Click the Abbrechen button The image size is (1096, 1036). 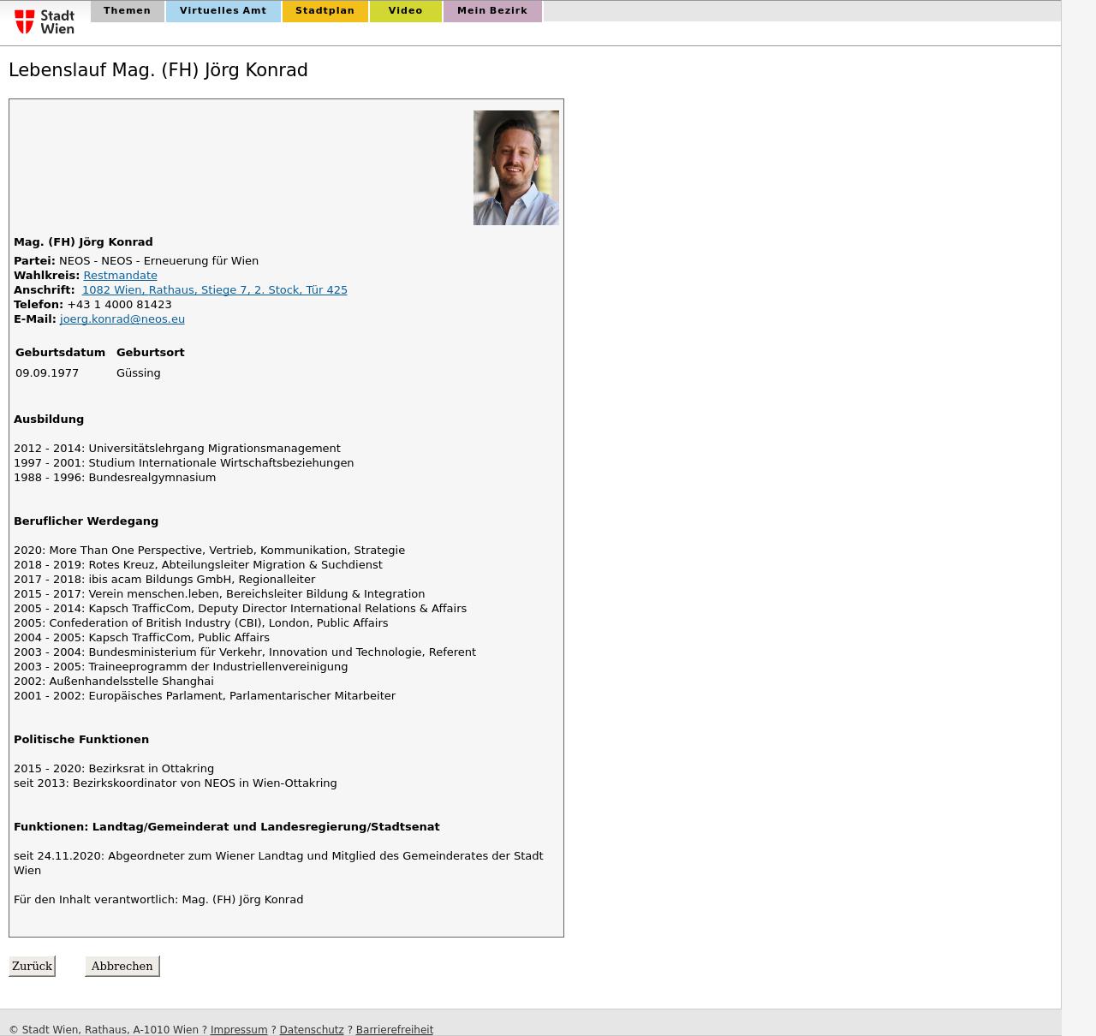coord(122,966)
